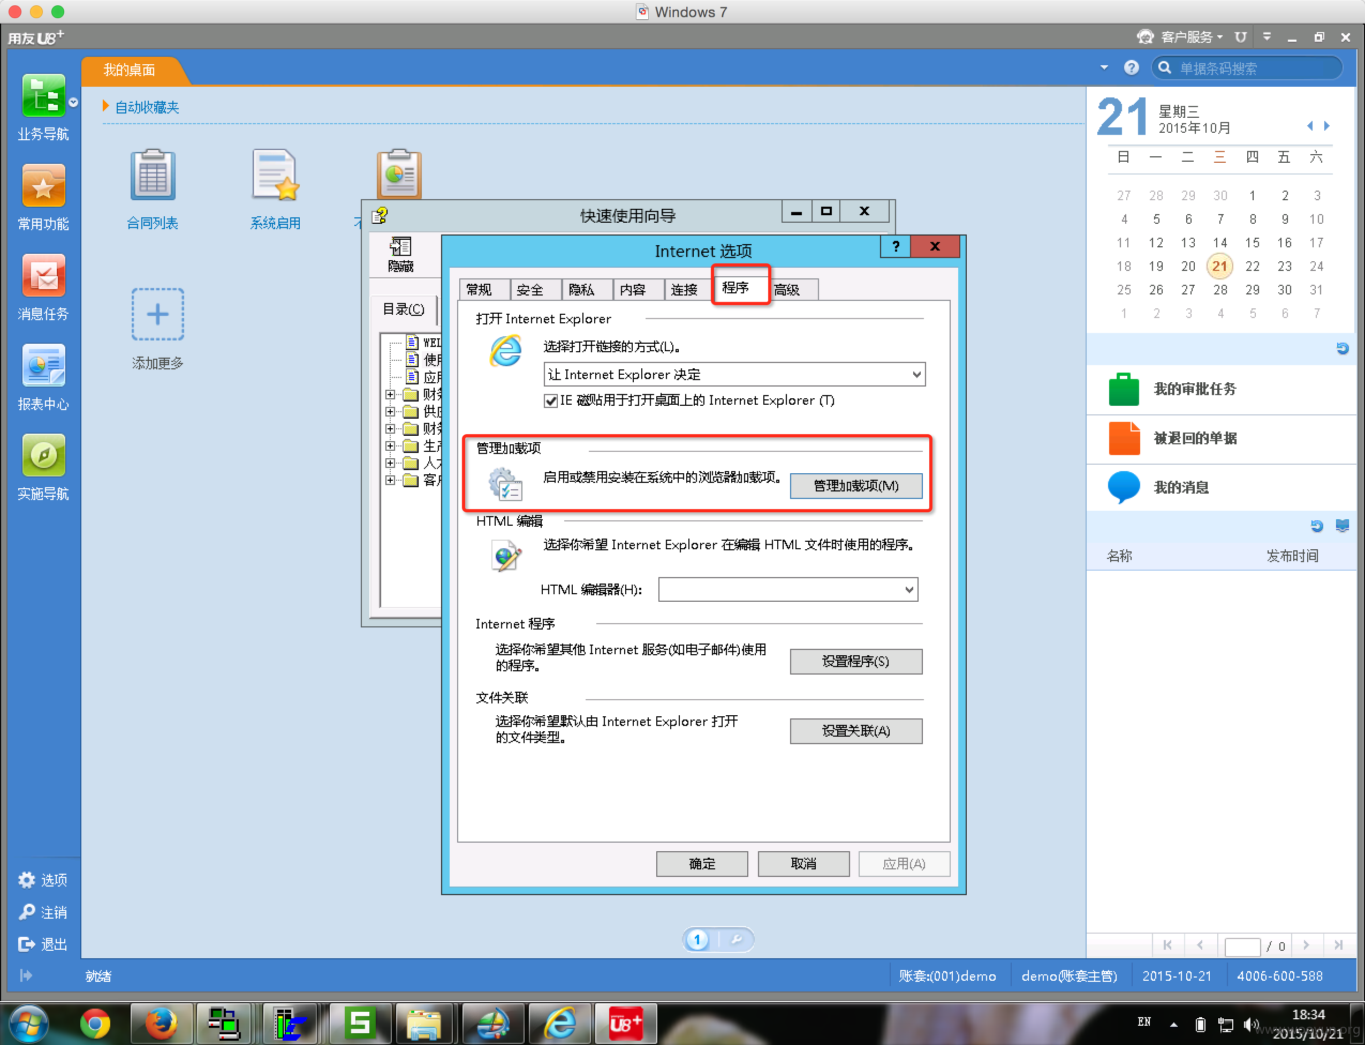Open the 报表中心 sidebar icon

coord(43,366)
